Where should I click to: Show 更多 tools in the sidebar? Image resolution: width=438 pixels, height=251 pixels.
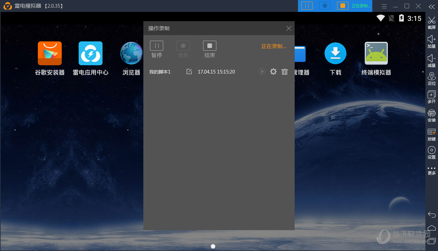[432, 171]
